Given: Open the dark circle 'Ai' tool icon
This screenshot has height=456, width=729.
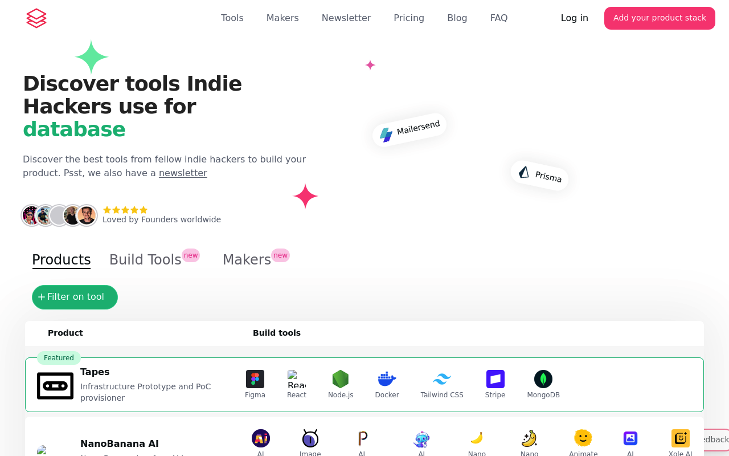Looking at the screenshot, I should tap(261, 438).
